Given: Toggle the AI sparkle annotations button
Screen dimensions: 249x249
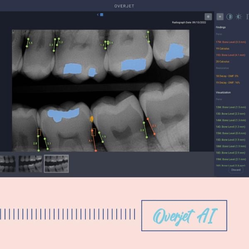Looking at the screenshot, I should pyautogui.click(x=220, y=17).
